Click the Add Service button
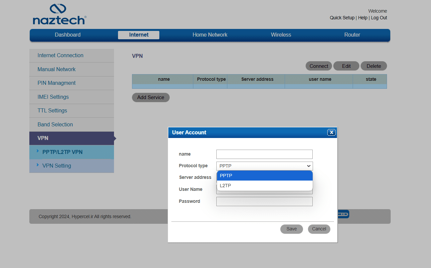 [x=151, y=97]
